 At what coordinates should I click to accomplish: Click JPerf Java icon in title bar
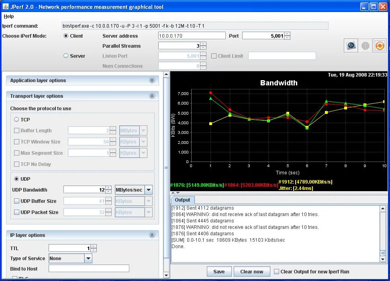(x=5, y=6)
